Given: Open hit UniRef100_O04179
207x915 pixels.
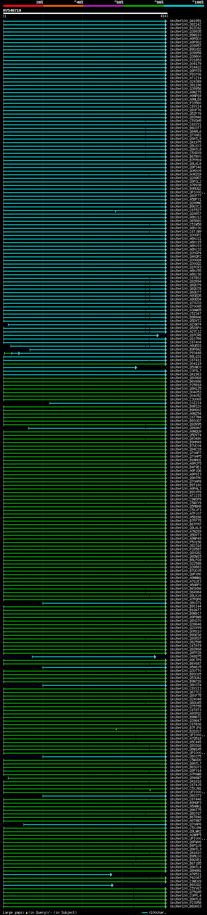Looking at the screenshot, I should tap(186, 64).
